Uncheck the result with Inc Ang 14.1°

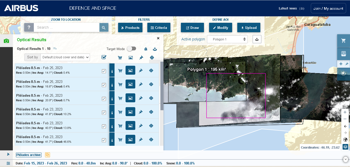click(x=104, y=71)
